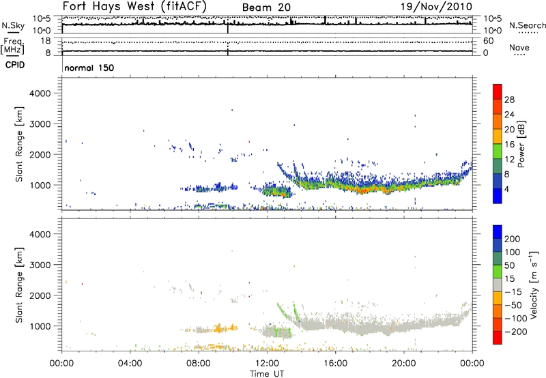Click the "20:00" time tick label

tap(403, 364)
